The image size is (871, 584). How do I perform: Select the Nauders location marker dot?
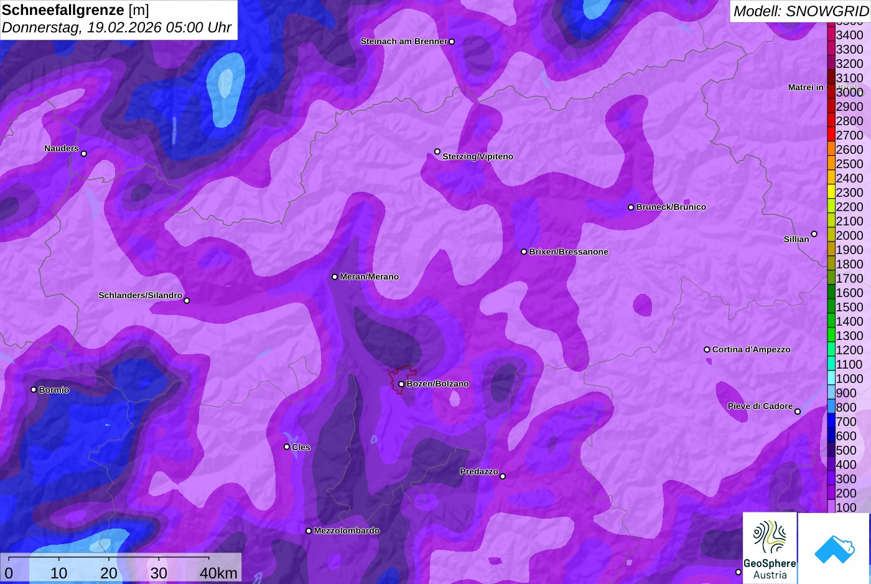point(84,154)
